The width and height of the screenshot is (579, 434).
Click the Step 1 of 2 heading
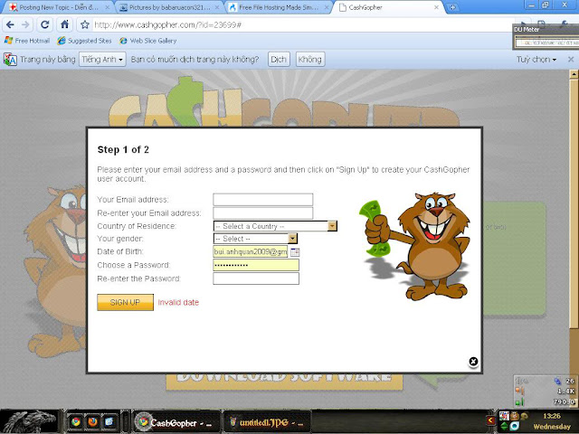point(123,149)
